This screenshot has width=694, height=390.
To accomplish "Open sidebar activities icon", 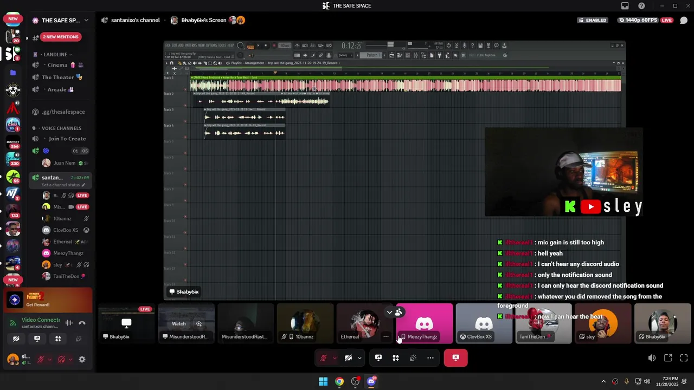I will click(58, 339).
